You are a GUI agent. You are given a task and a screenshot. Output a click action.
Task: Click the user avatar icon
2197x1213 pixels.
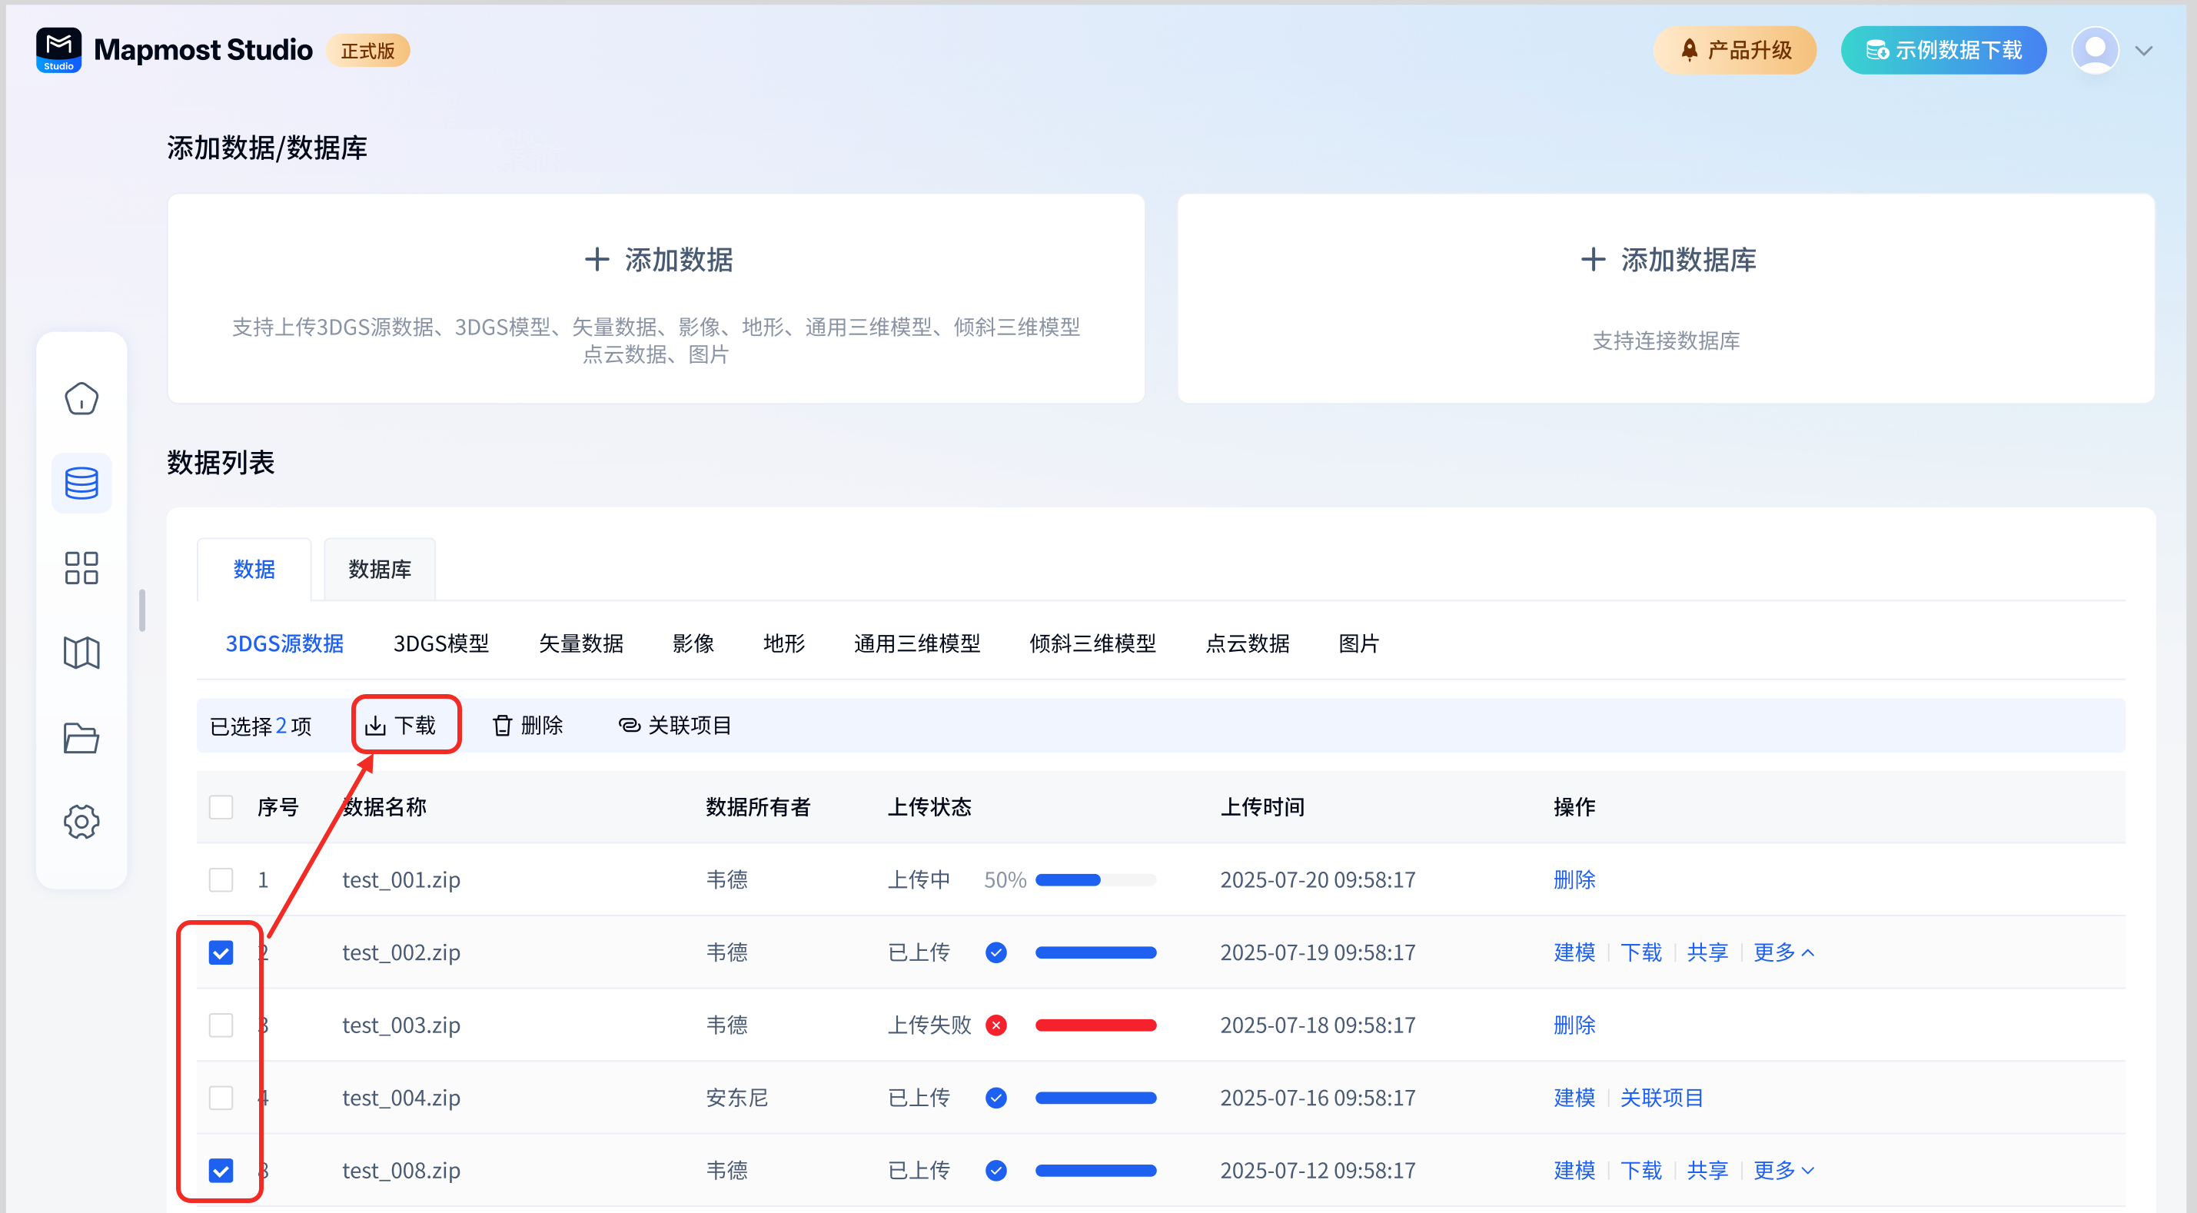[x=2095, y=50]
